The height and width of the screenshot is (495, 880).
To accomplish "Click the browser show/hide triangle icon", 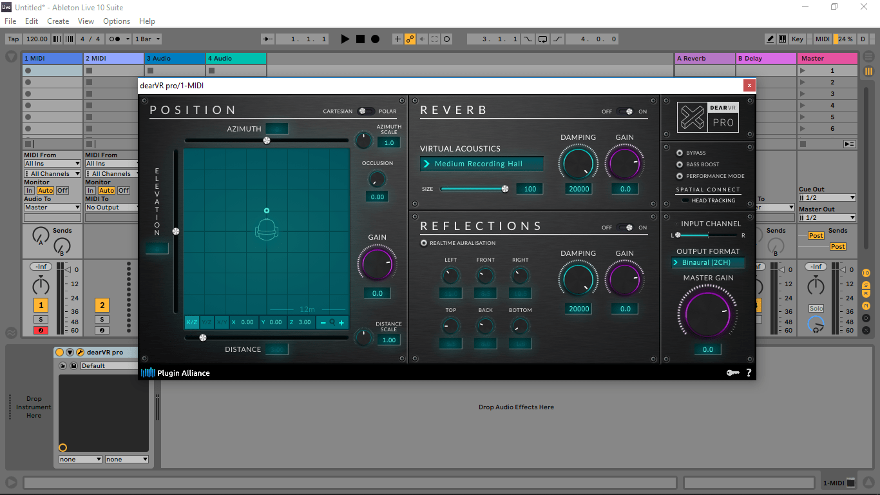I will pyautogui.click(x=12, y=57).
